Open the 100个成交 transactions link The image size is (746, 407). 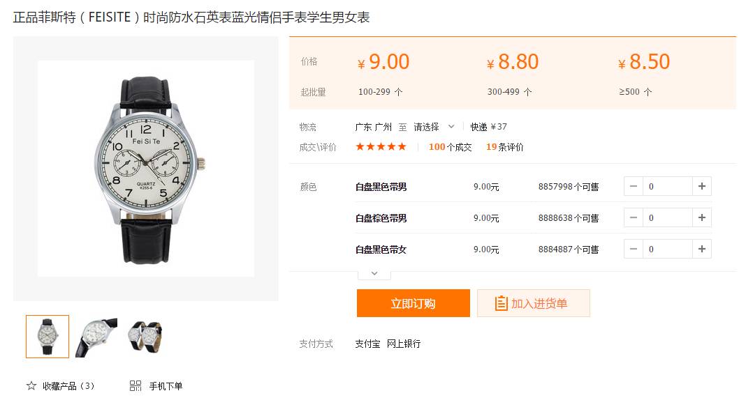[450, 147]
